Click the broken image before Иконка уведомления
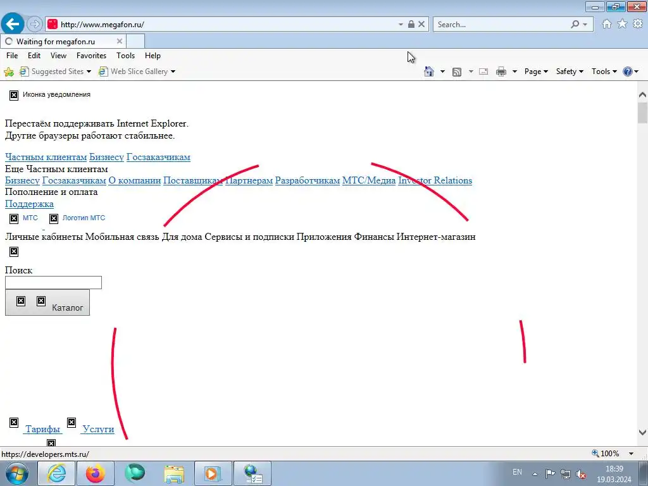 coord(14,96)
